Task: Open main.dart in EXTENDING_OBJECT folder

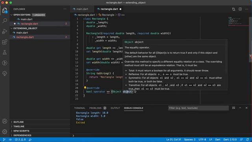Action: tap(40, 33)
